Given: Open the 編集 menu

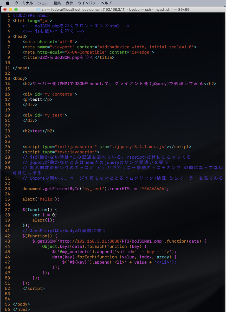Looking at the screenshot, I should [x=57, y=3].
